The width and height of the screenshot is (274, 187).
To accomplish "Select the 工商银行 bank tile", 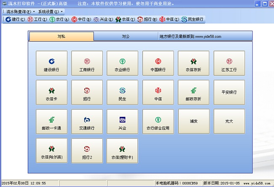I will (x=87, y=63).
